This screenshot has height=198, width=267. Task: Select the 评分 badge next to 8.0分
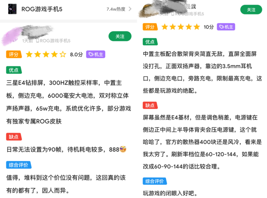pos(14,54)
